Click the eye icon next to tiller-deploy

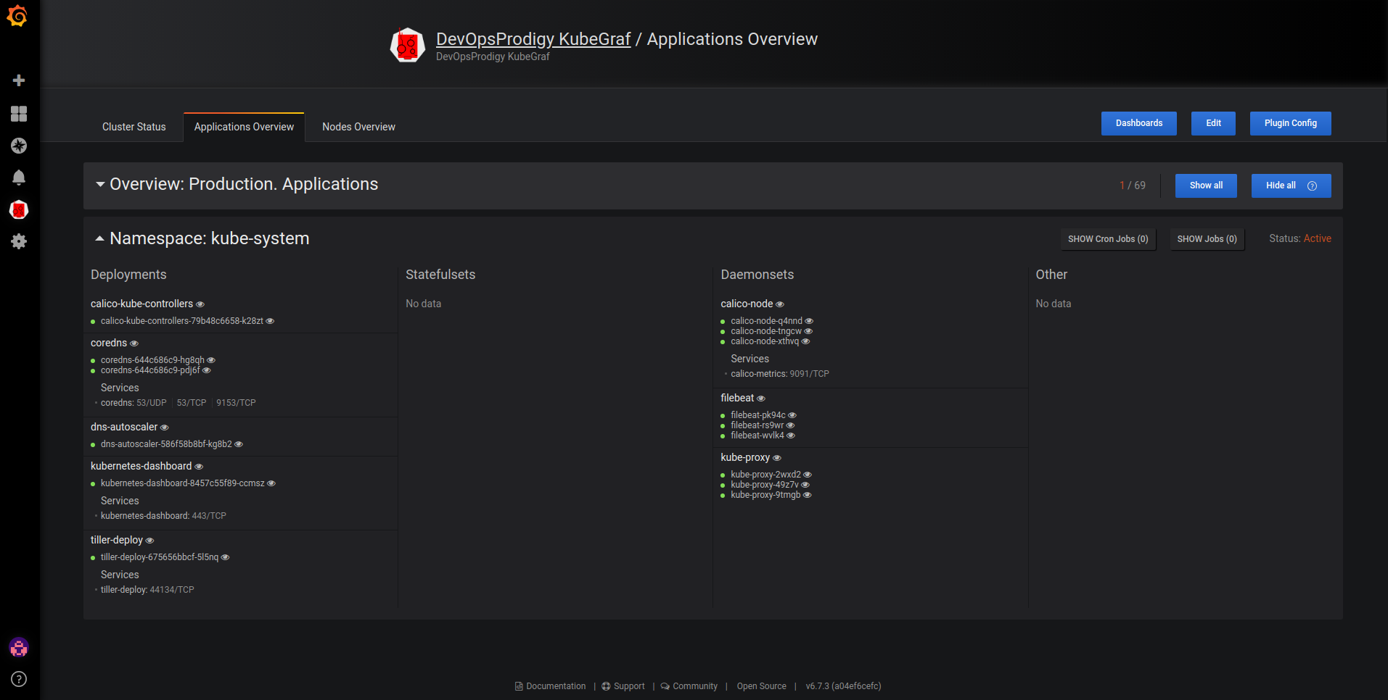pos(150,541)
